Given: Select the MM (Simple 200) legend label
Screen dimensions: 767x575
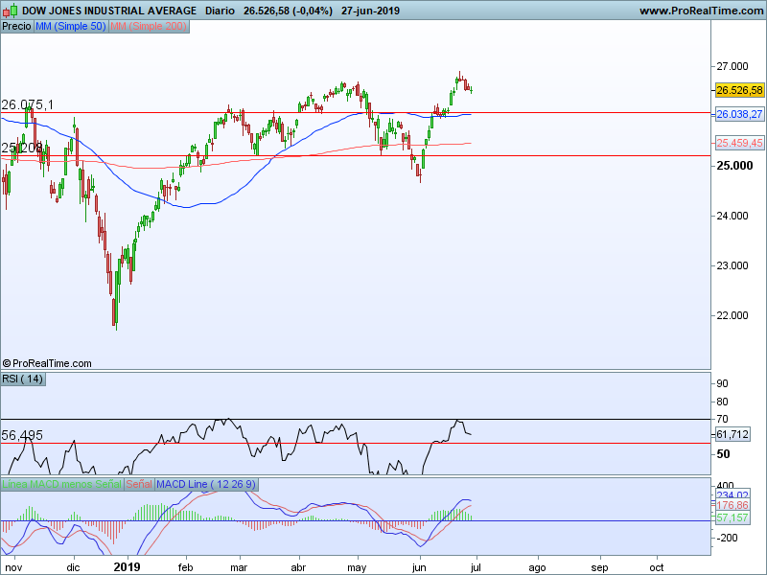Looking at the screenshot, I should click(x=149, y=27).
